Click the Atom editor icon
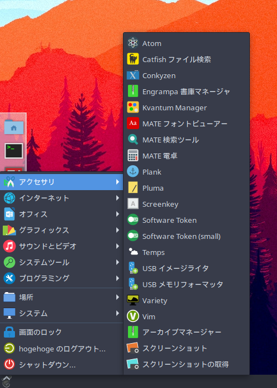This screenshot has width=277, height=388. [133, 43]
